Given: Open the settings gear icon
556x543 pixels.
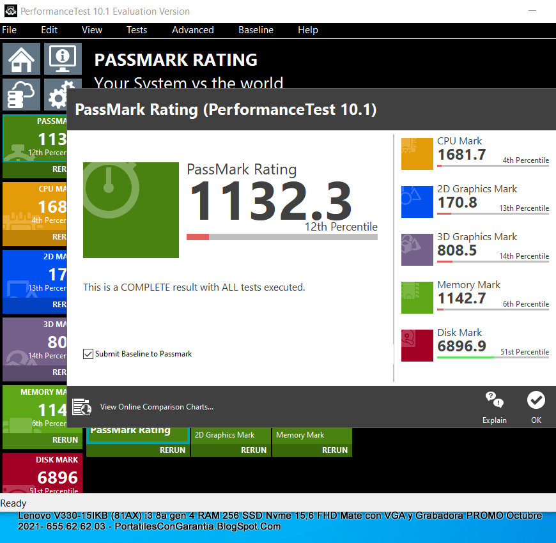Looking at the screenshot, I should pos(59,96).
